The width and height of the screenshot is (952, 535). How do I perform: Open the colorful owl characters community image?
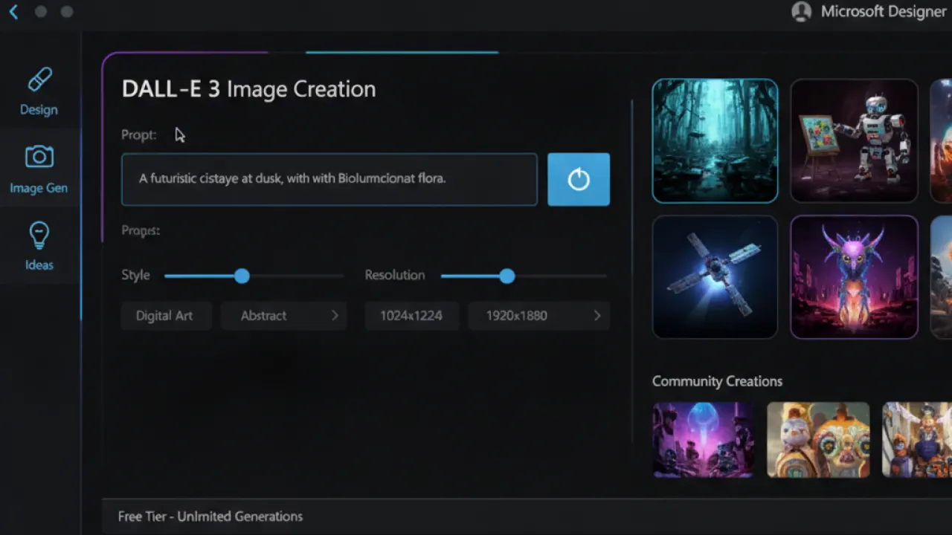pos(818,439)
